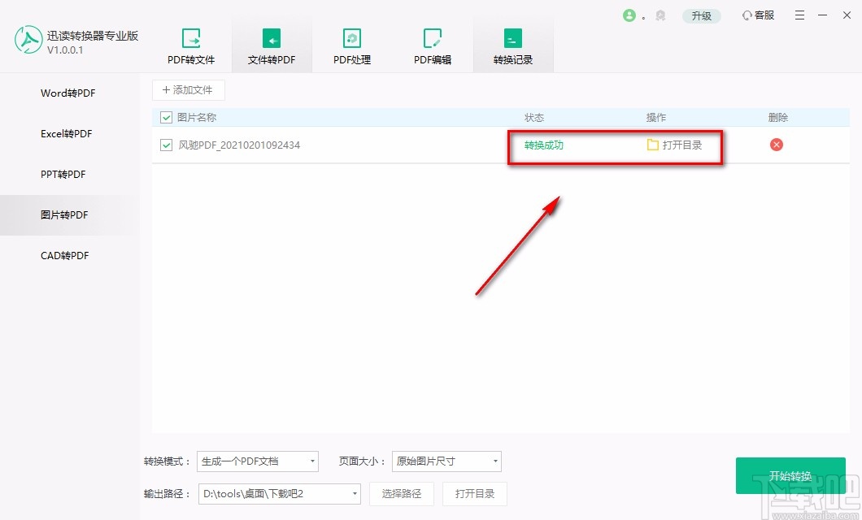Uncheck the 风驰PDF_20210201092434 file checkbox
The width and height of the screenshot is (862, 520).
[x=165, y=145]
